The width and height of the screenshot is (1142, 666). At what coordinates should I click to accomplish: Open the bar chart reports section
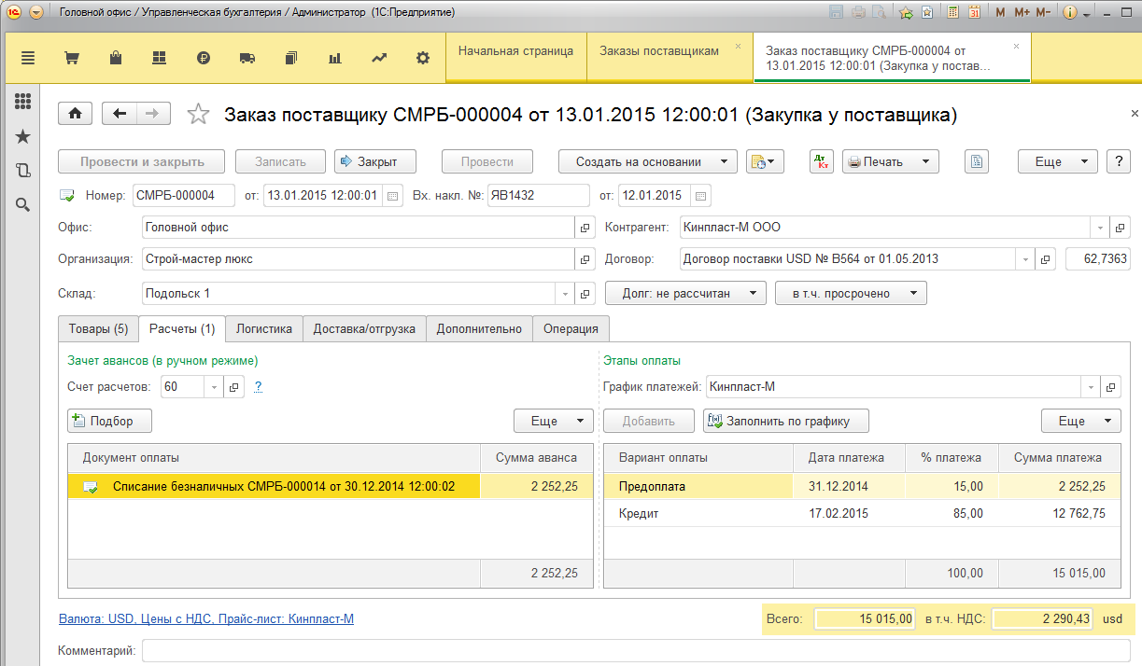(335, 58)
